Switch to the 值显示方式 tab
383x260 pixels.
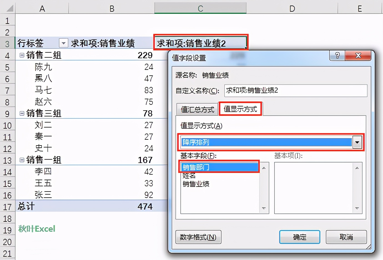pyautogui.click(x=240, y=109)
